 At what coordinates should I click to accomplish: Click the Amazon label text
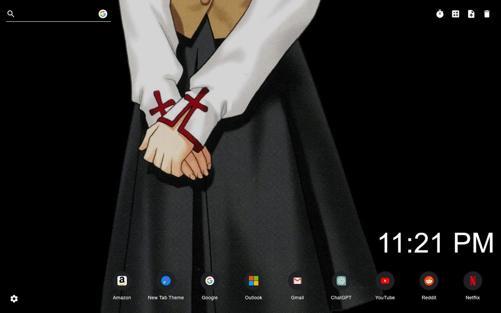pos(122,298)
